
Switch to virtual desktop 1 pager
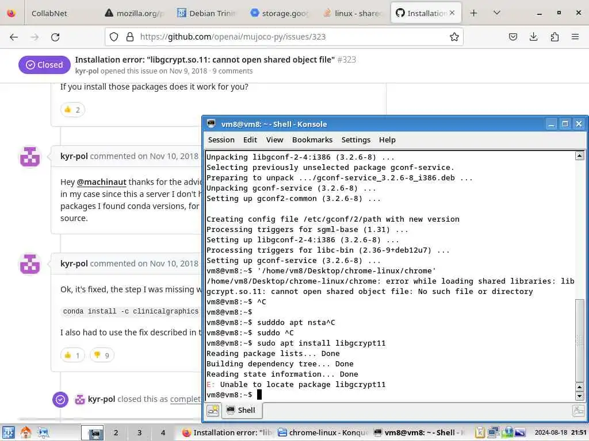[93, 433]
